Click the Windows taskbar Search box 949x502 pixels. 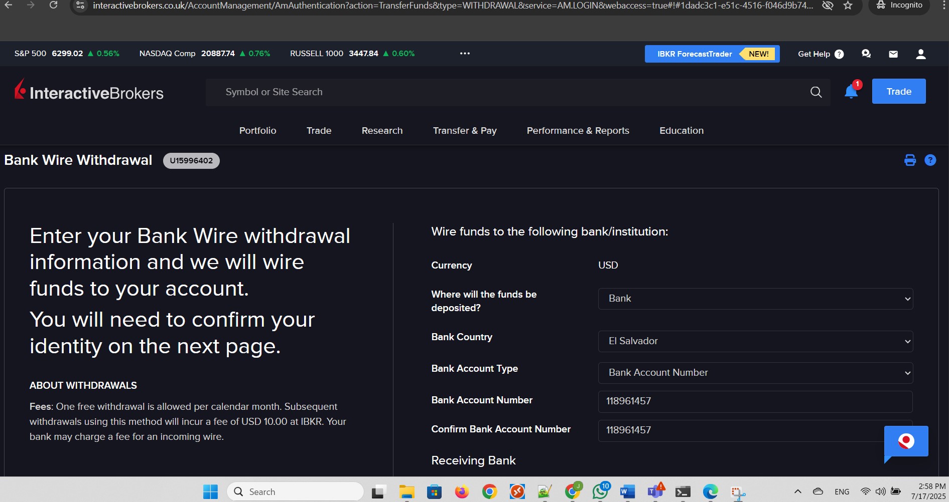pyautogui.click(x=295, y=492)
